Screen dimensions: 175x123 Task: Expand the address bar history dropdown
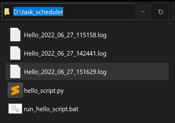click(143, 11)
